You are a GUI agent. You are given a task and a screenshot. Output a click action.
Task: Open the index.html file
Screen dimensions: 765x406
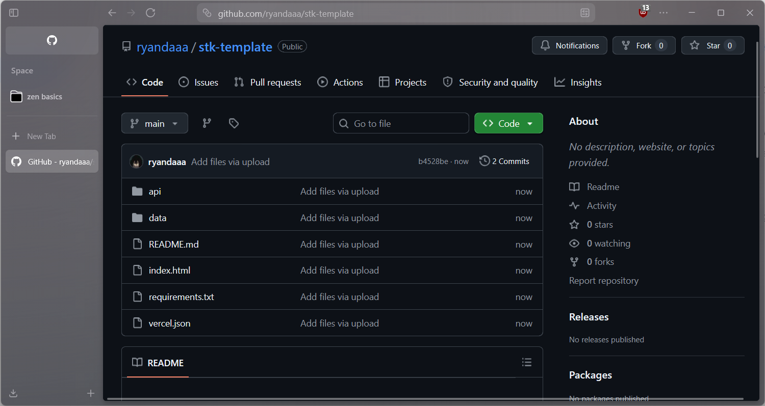point(169,270)
